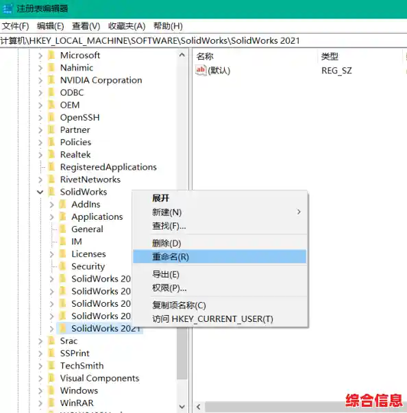
Task: Click the Applications folder icon
Action: (x=63, y=216)
